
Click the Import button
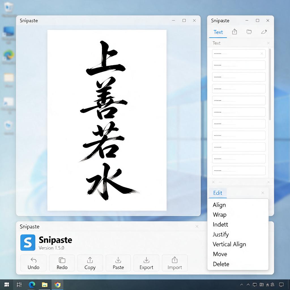pyautogui.click(x=174, y=263)
